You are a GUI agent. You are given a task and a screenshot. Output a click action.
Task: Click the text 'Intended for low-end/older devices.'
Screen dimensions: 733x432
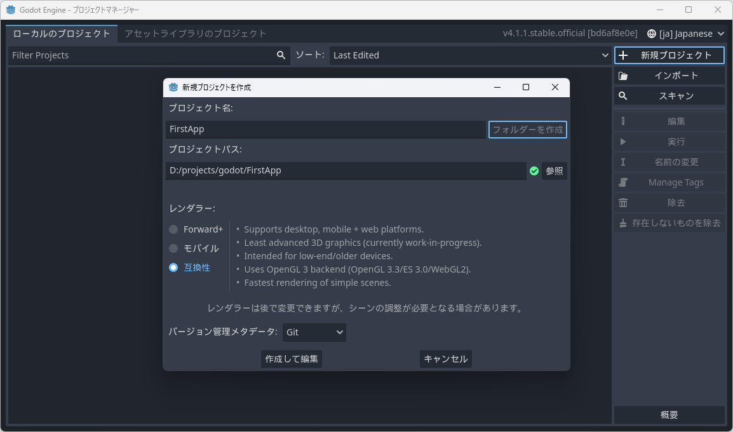pos(318,256)
